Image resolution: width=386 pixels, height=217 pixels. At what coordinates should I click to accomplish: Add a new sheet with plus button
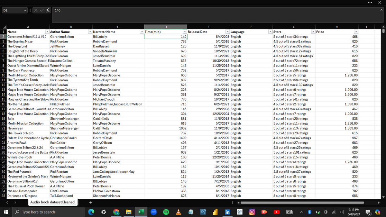(x=91, y=203)
